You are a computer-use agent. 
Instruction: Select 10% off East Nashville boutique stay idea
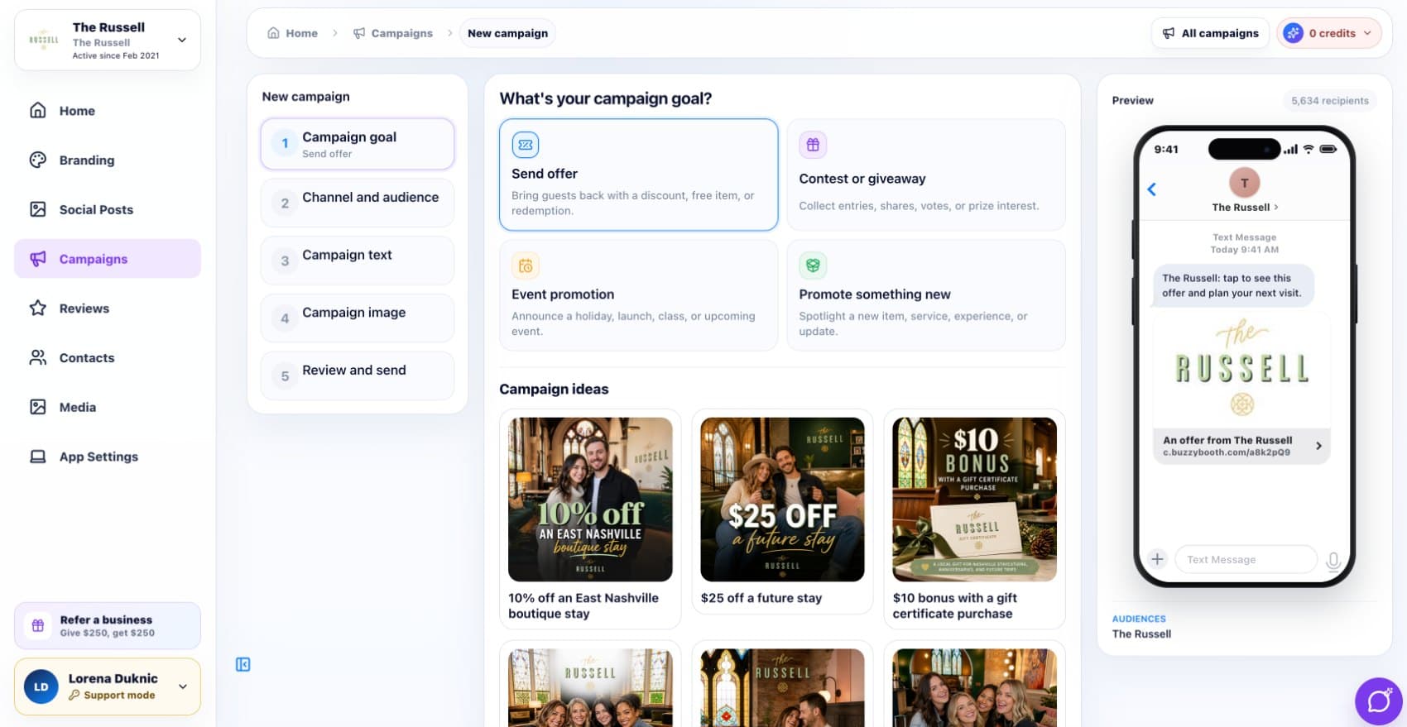pyautogui.click(x=590, y=519)
